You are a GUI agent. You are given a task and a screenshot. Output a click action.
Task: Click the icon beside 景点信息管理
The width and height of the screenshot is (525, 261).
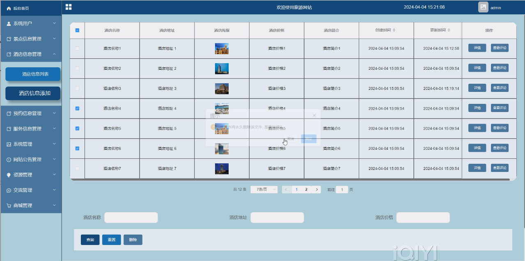pos(9,39)
